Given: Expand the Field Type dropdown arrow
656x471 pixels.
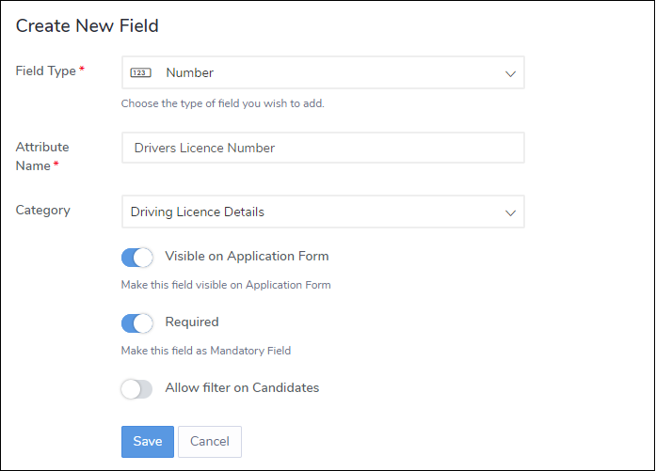Looking at the screenshot, I should click(x=510, y=73).
